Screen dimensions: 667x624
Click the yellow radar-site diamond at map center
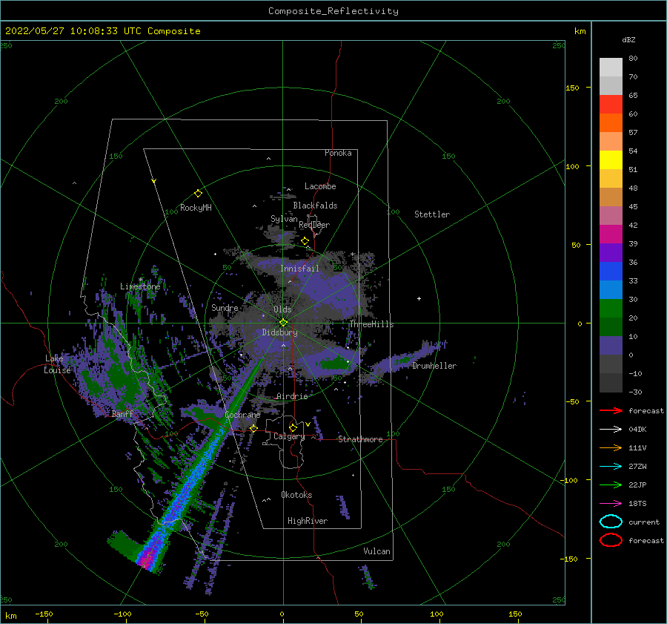283,323
